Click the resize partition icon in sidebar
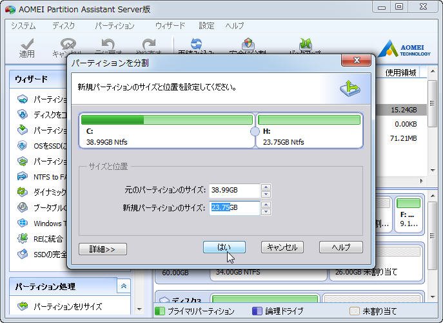 (23, 306)
